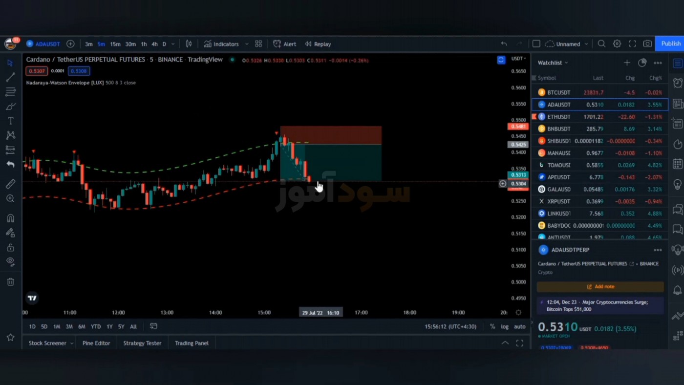Click the undo arrow in top toolbar
The image size is (684, 385).
point(504,44)
